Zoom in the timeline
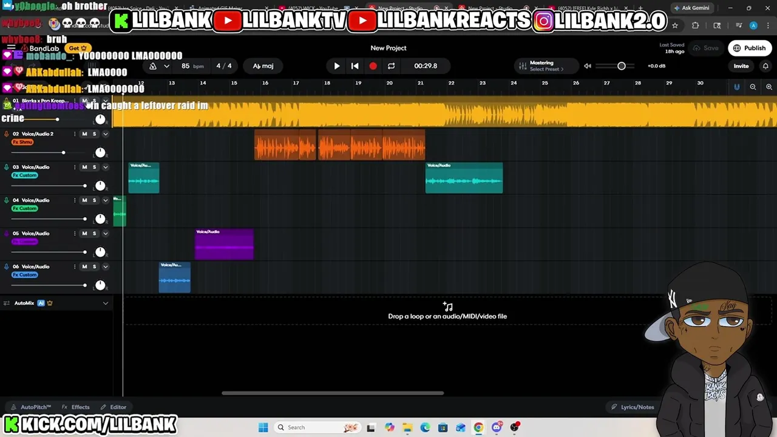777x437 pixels. pos(769,87)
